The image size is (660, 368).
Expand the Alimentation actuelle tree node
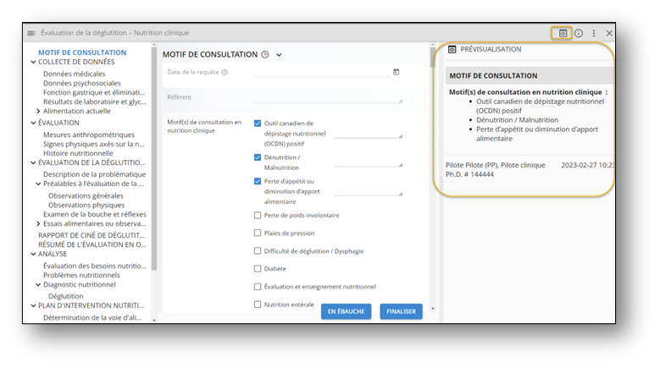38,111
